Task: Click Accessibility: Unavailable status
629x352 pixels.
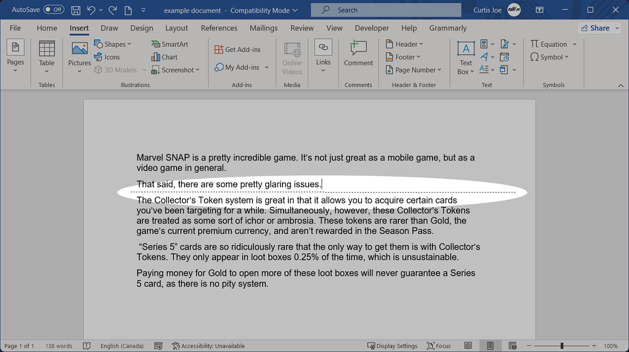Action: coord(209,346)
